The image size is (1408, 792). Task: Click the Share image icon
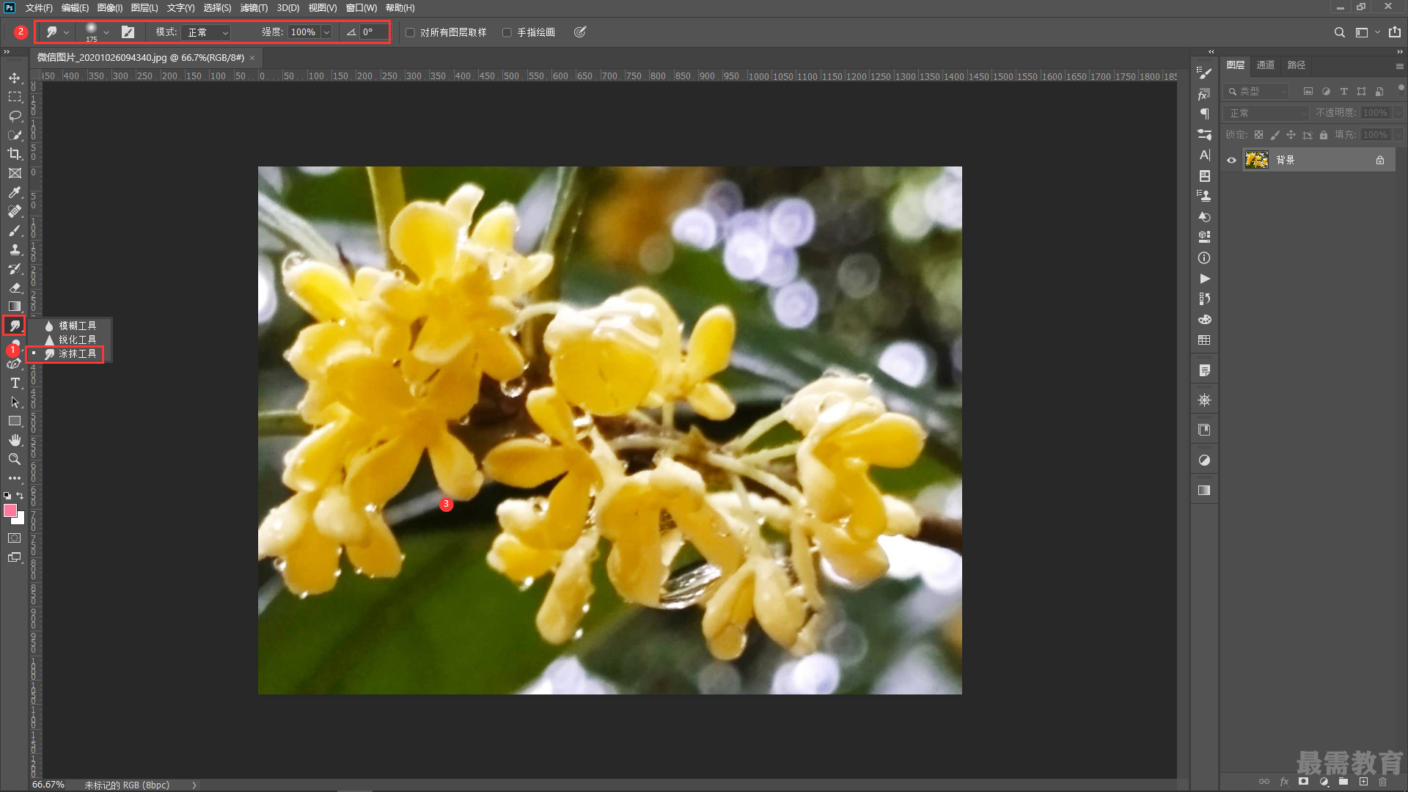[x=1395, y=32]
